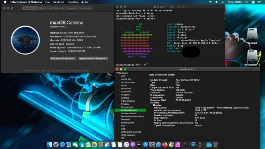Click the Dom 14:08 menu bar clock
Screen dimensions: 265x149
235,2
